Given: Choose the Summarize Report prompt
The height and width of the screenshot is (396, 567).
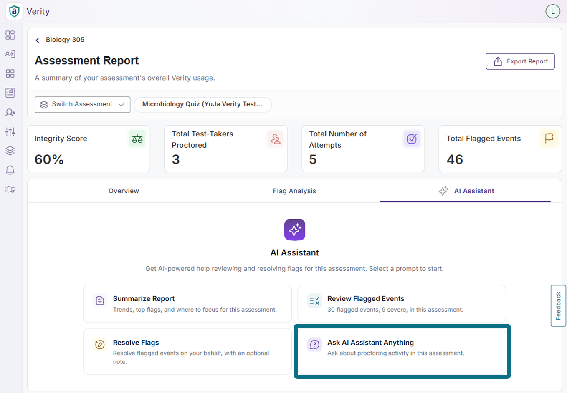Looking at the screenshot, I should click(x=187, y=304).
